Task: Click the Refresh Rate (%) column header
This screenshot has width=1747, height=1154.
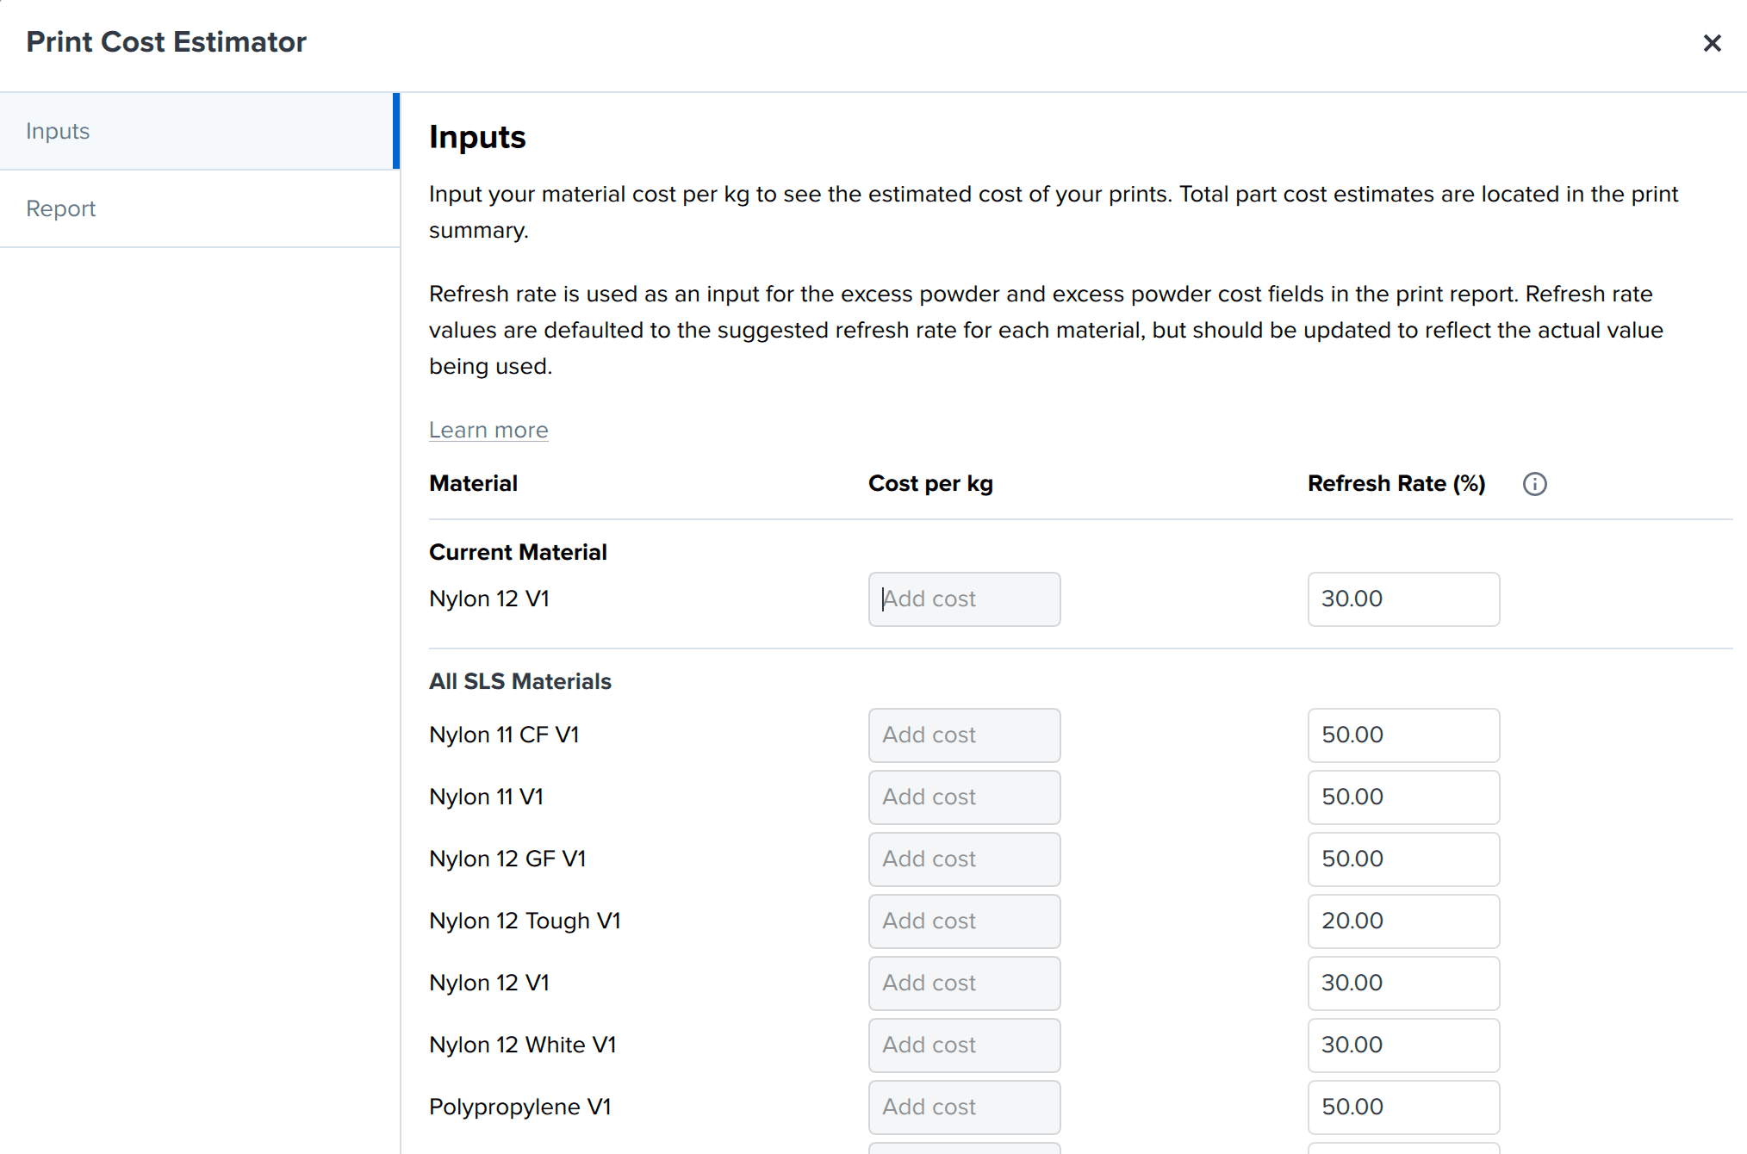Action: click(x=1396, y=483)
